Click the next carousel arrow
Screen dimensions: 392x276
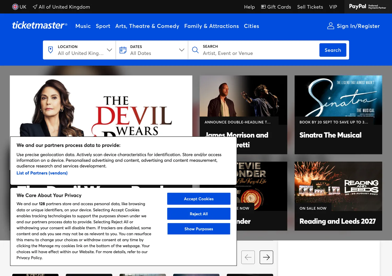point(266,257)
